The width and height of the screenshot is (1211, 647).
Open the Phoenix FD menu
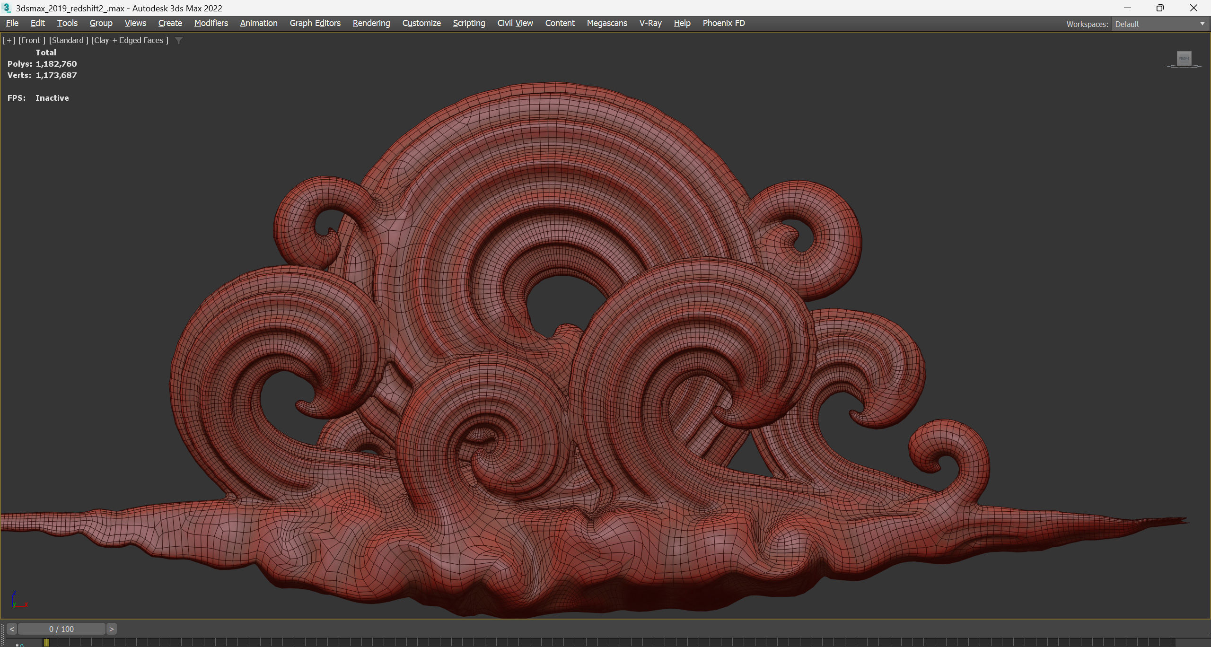tap(723, 23)
